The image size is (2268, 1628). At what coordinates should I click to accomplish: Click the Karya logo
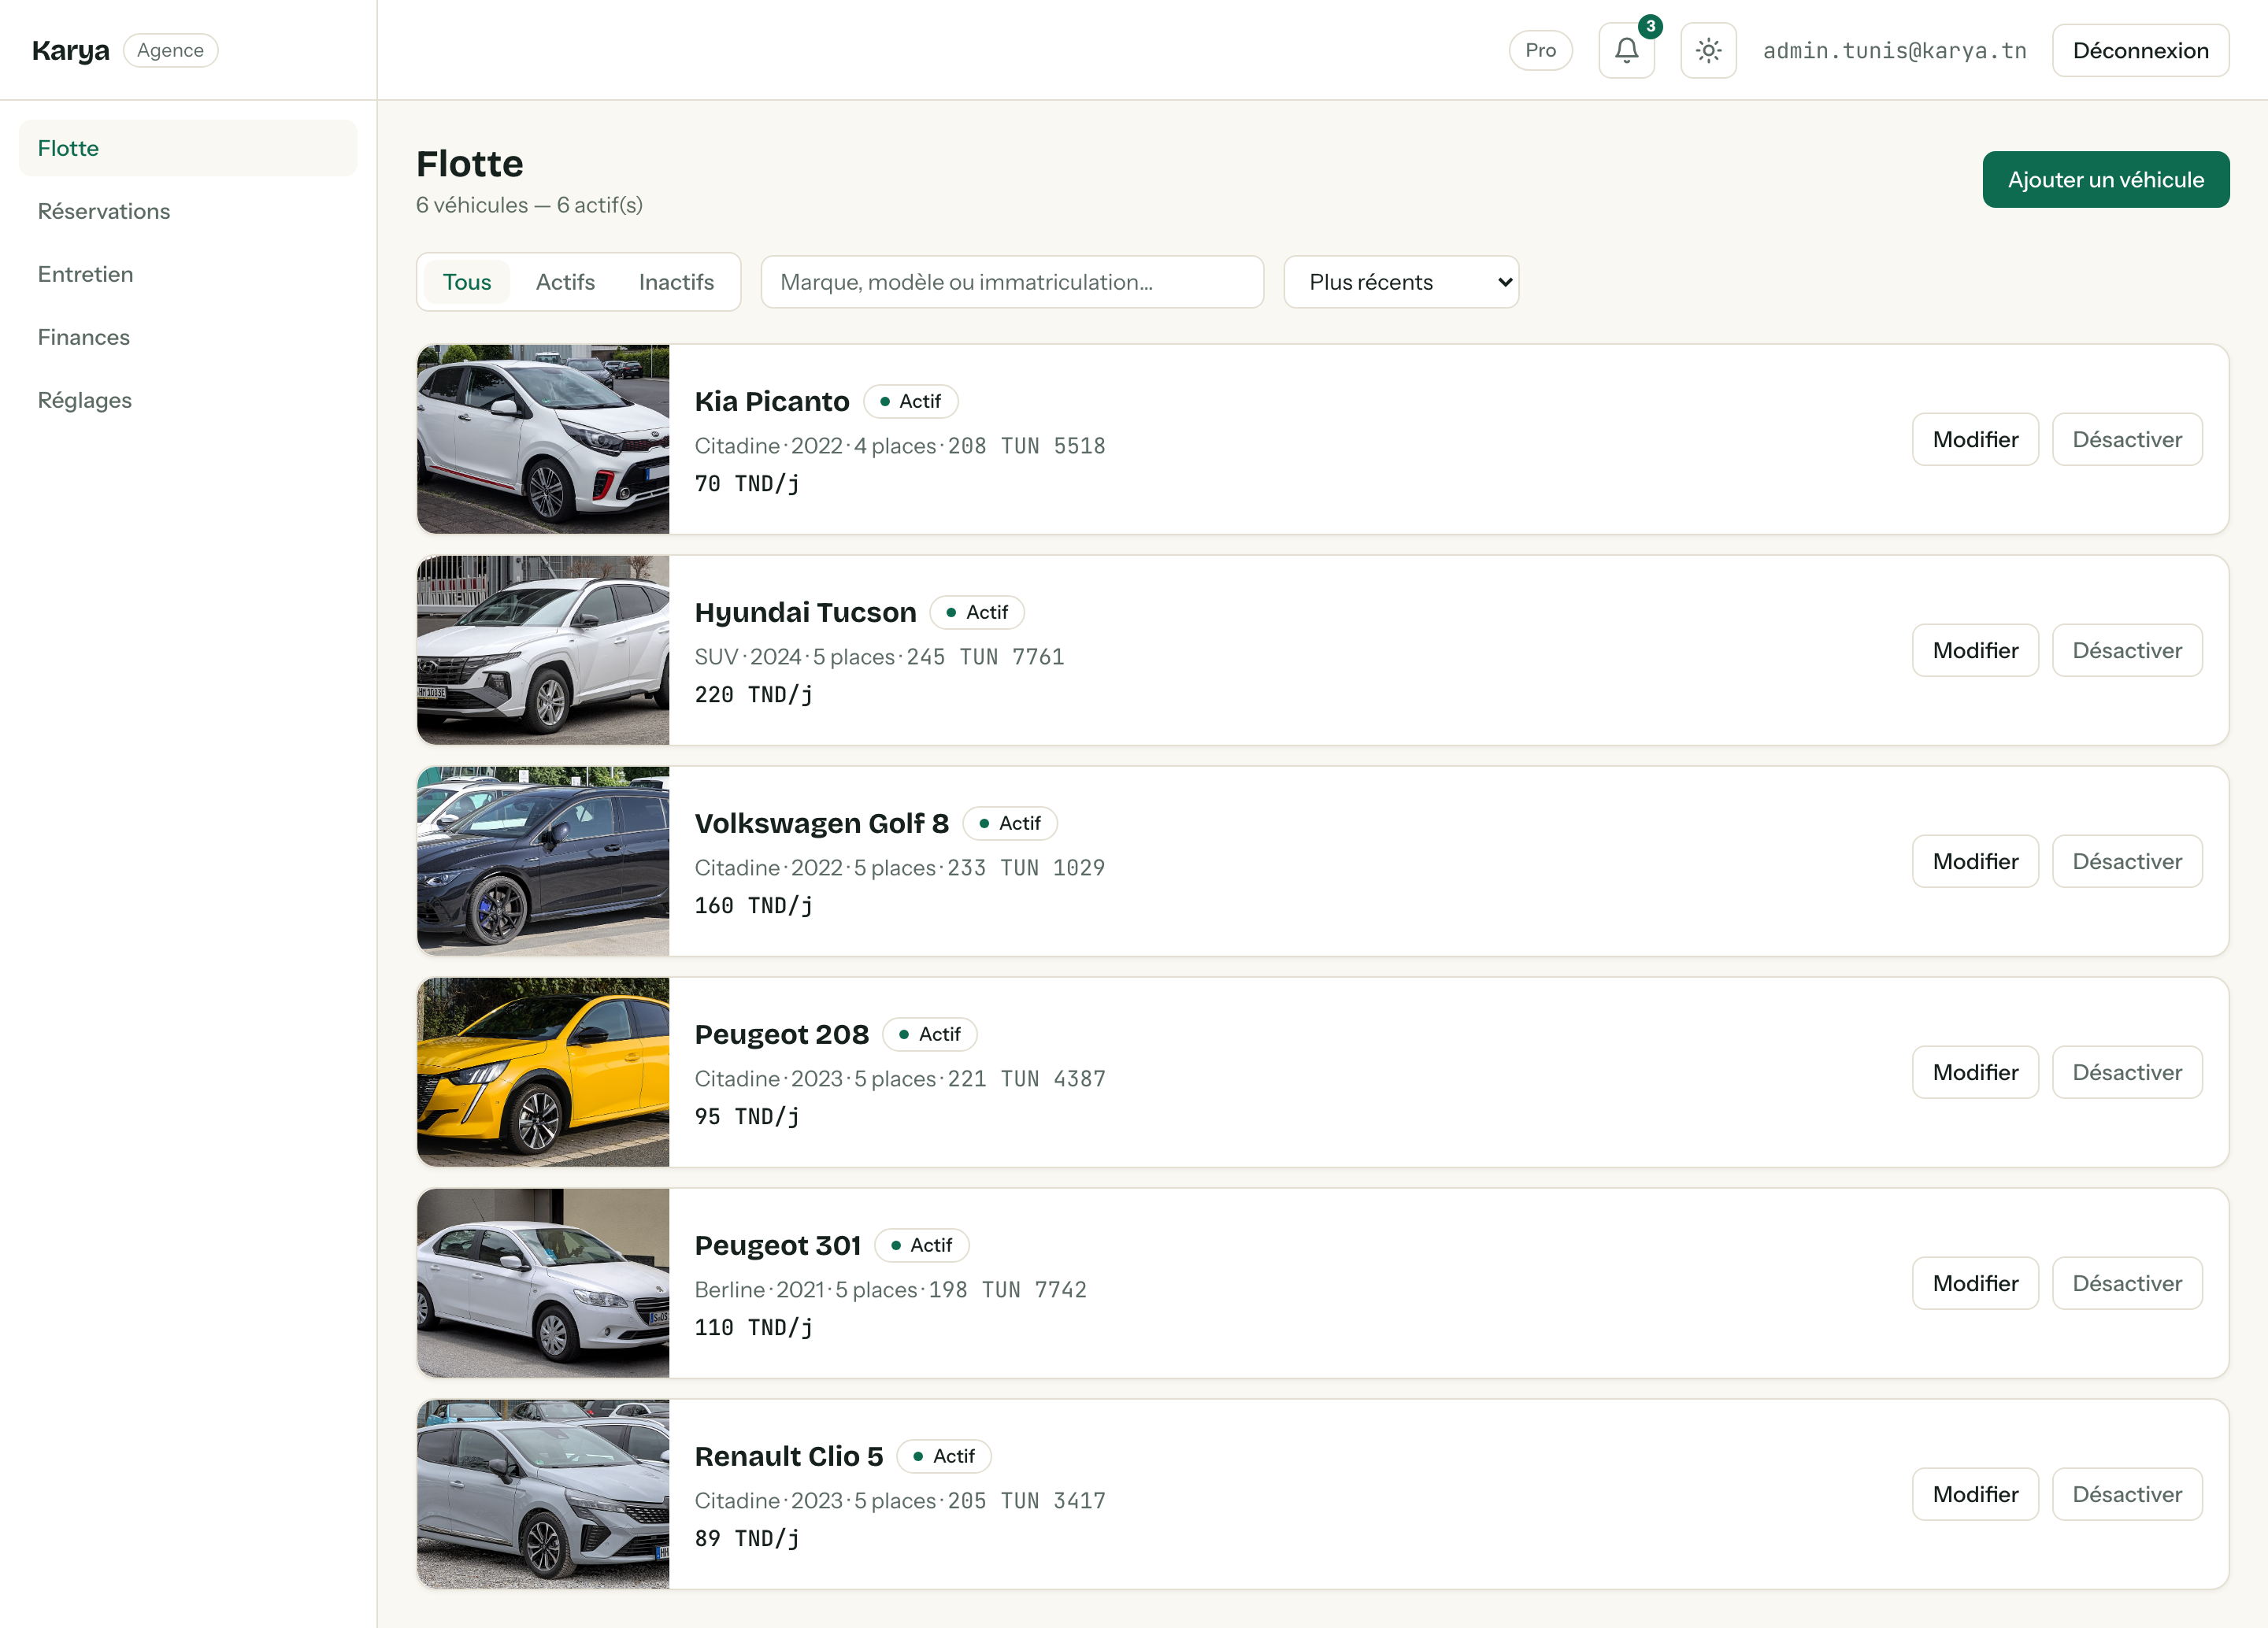click(70, 50)
